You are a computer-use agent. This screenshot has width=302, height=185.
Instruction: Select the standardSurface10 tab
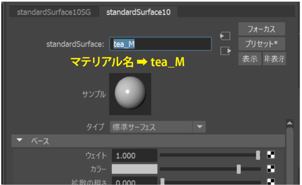pyautogui.click(x=138, y=12)
